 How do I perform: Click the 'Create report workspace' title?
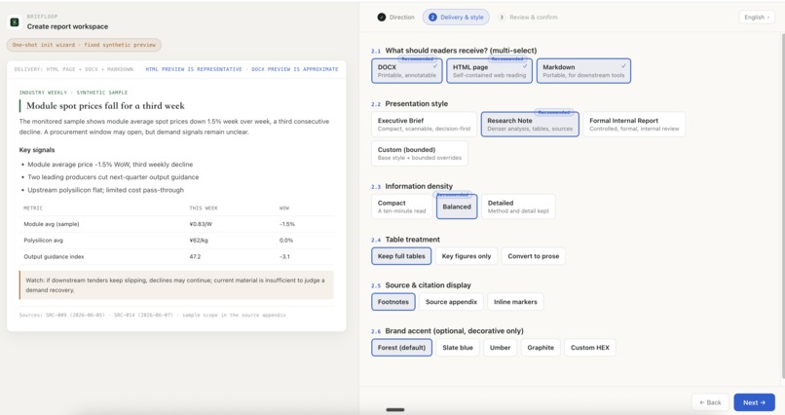67,26
